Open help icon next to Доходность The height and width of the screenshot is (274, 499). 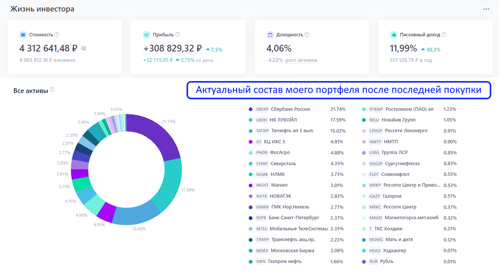coord(307,35)
